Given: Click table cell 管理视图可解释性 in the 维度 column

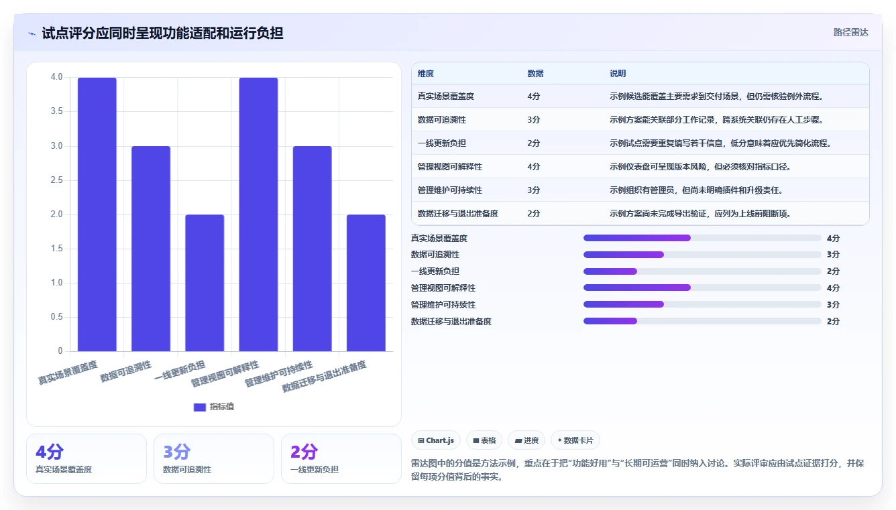Looking at the screenshot, I should point(450,167).
